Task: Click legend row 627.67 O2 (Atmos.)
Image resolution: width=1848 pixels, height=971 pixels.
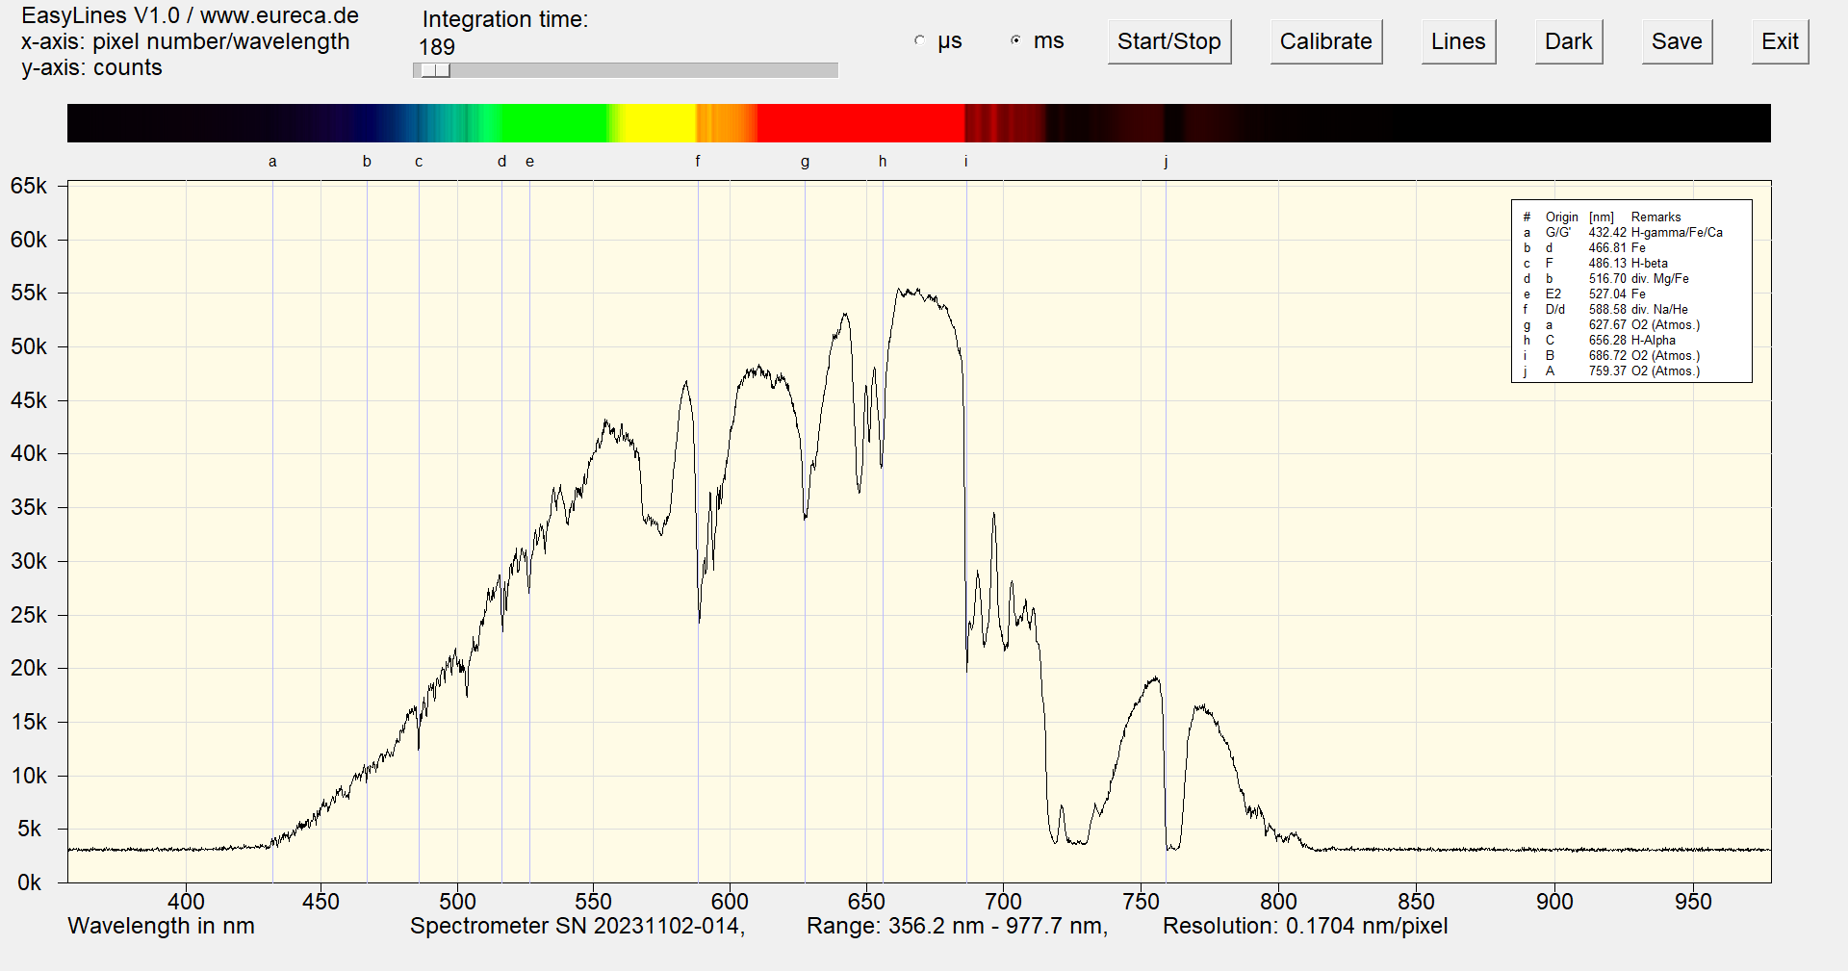Action: coord(1611,325)
